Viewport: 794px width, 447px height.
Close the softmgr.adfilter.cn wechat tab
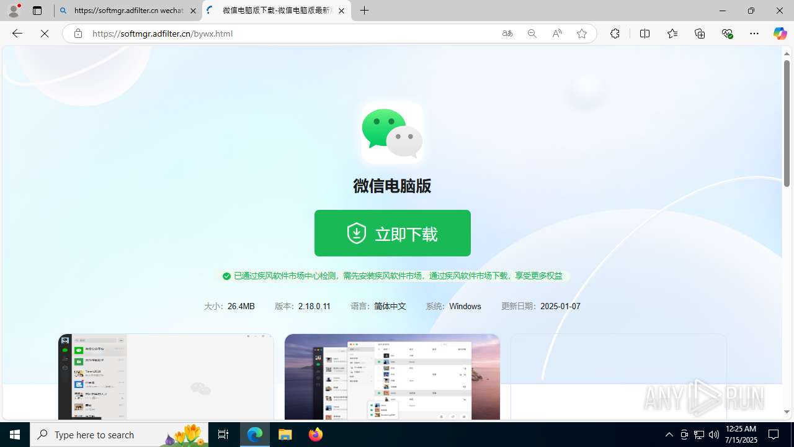tap(193, 11)
